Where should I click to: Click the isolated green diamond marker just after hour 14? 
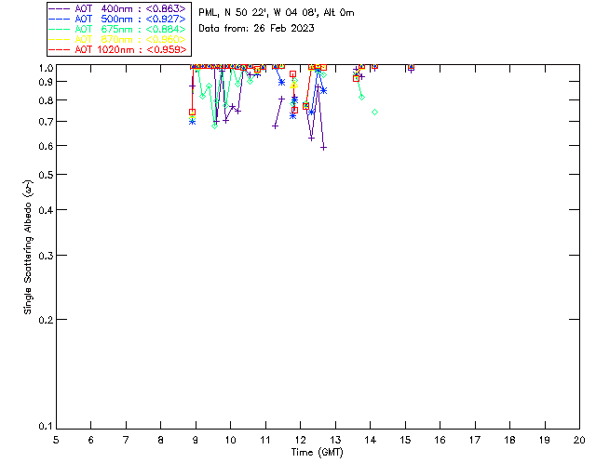click(x=374, y=112)
